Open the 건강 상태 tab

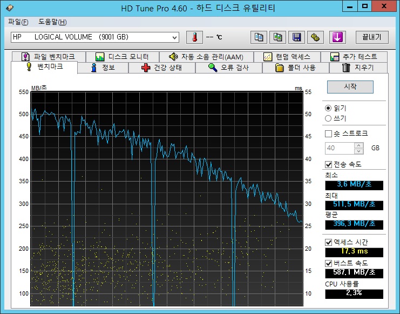tap(162, 68)
